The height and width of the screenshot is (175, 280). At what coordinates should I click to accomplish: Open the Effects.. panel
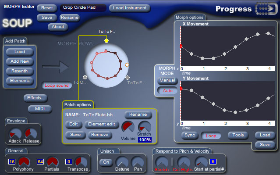[35, 98]
